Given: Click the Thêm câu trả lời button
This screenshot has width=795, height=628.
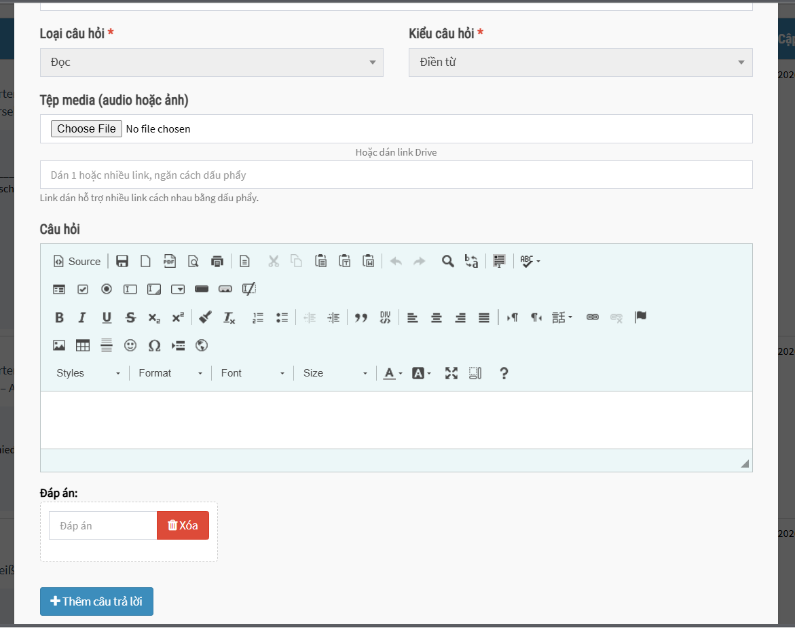Looking at the screenshot, I should [x=96, y=601].
